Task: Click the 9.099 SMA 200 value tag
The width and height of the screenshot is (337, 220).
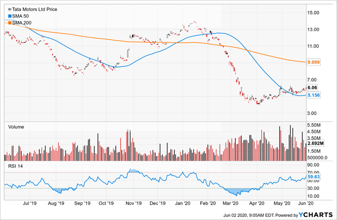Action: coord(314,62)
